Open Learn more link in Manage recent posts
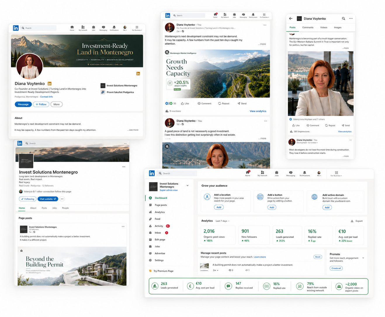This screenshot has height=317, width=385. coord(260,257)
